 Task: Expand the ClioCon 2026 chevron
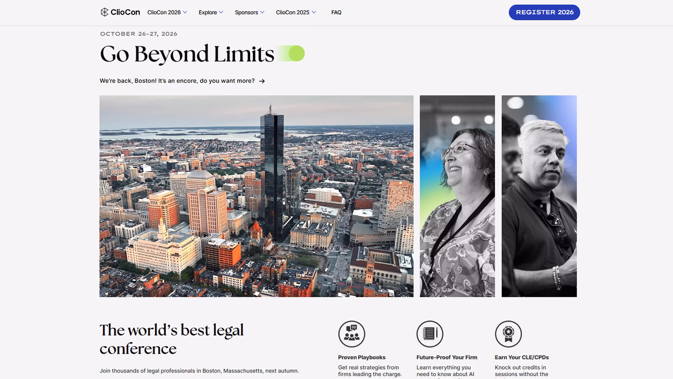click(x=185, y=12)
